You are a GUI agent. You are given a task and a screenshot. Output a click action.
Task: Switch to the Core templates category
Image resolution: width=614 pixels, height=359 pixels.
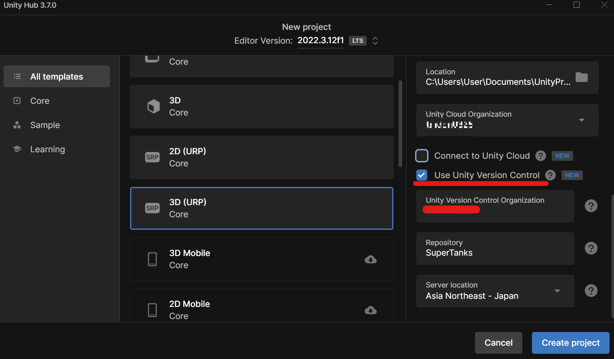57,101
